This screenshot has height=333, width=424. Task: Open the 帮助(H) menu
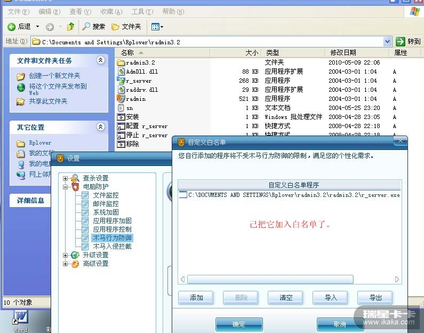tap(173, 12)
